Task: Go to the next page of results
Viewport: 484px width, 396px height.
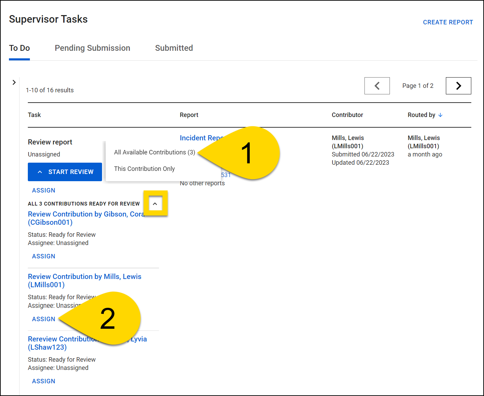Action: point(458,86)
